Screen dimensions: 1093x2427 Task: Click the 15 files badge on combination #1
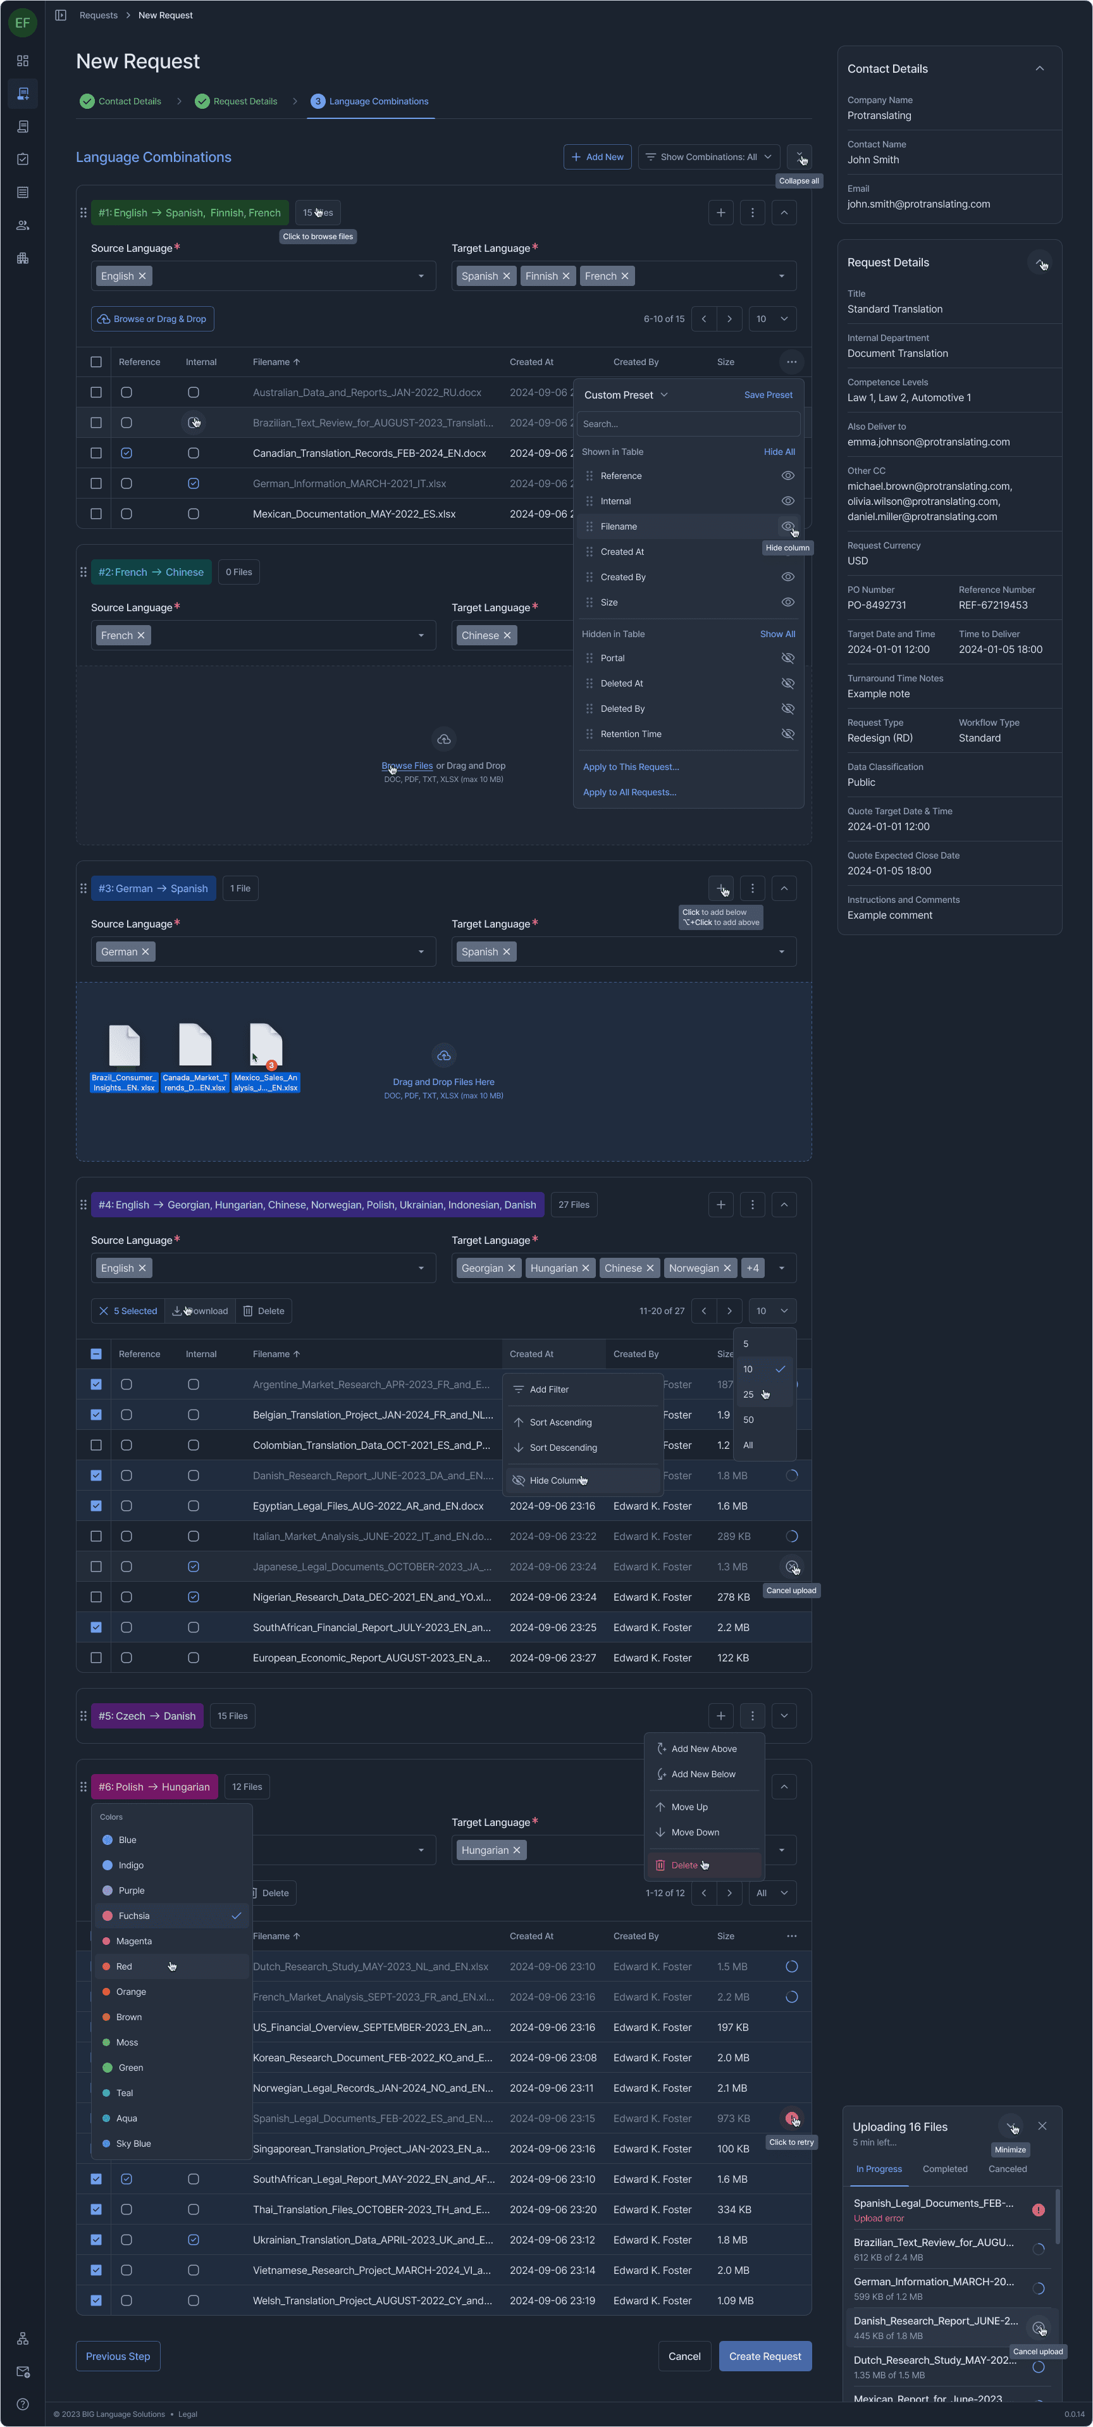pos(318,212)
